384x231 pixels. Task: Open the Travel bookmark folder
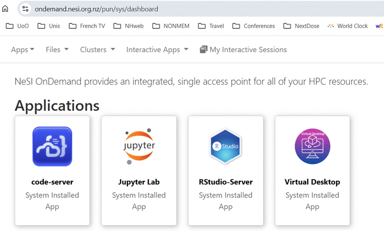[x=211, y=26]
